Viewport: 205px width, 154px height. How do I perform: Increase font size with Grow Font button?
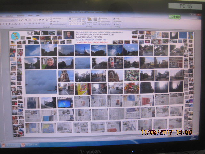coord(19,20)
